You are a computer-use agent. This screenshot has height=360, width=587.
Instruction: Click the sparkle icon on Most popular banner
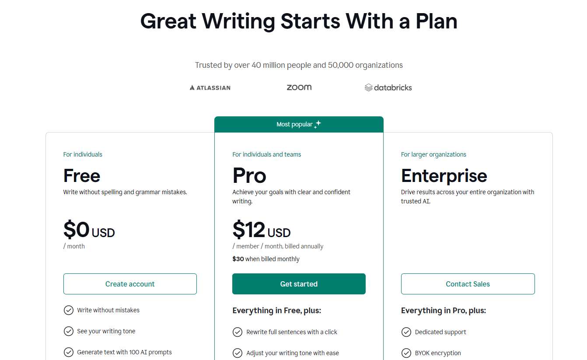tap(318, 124)
